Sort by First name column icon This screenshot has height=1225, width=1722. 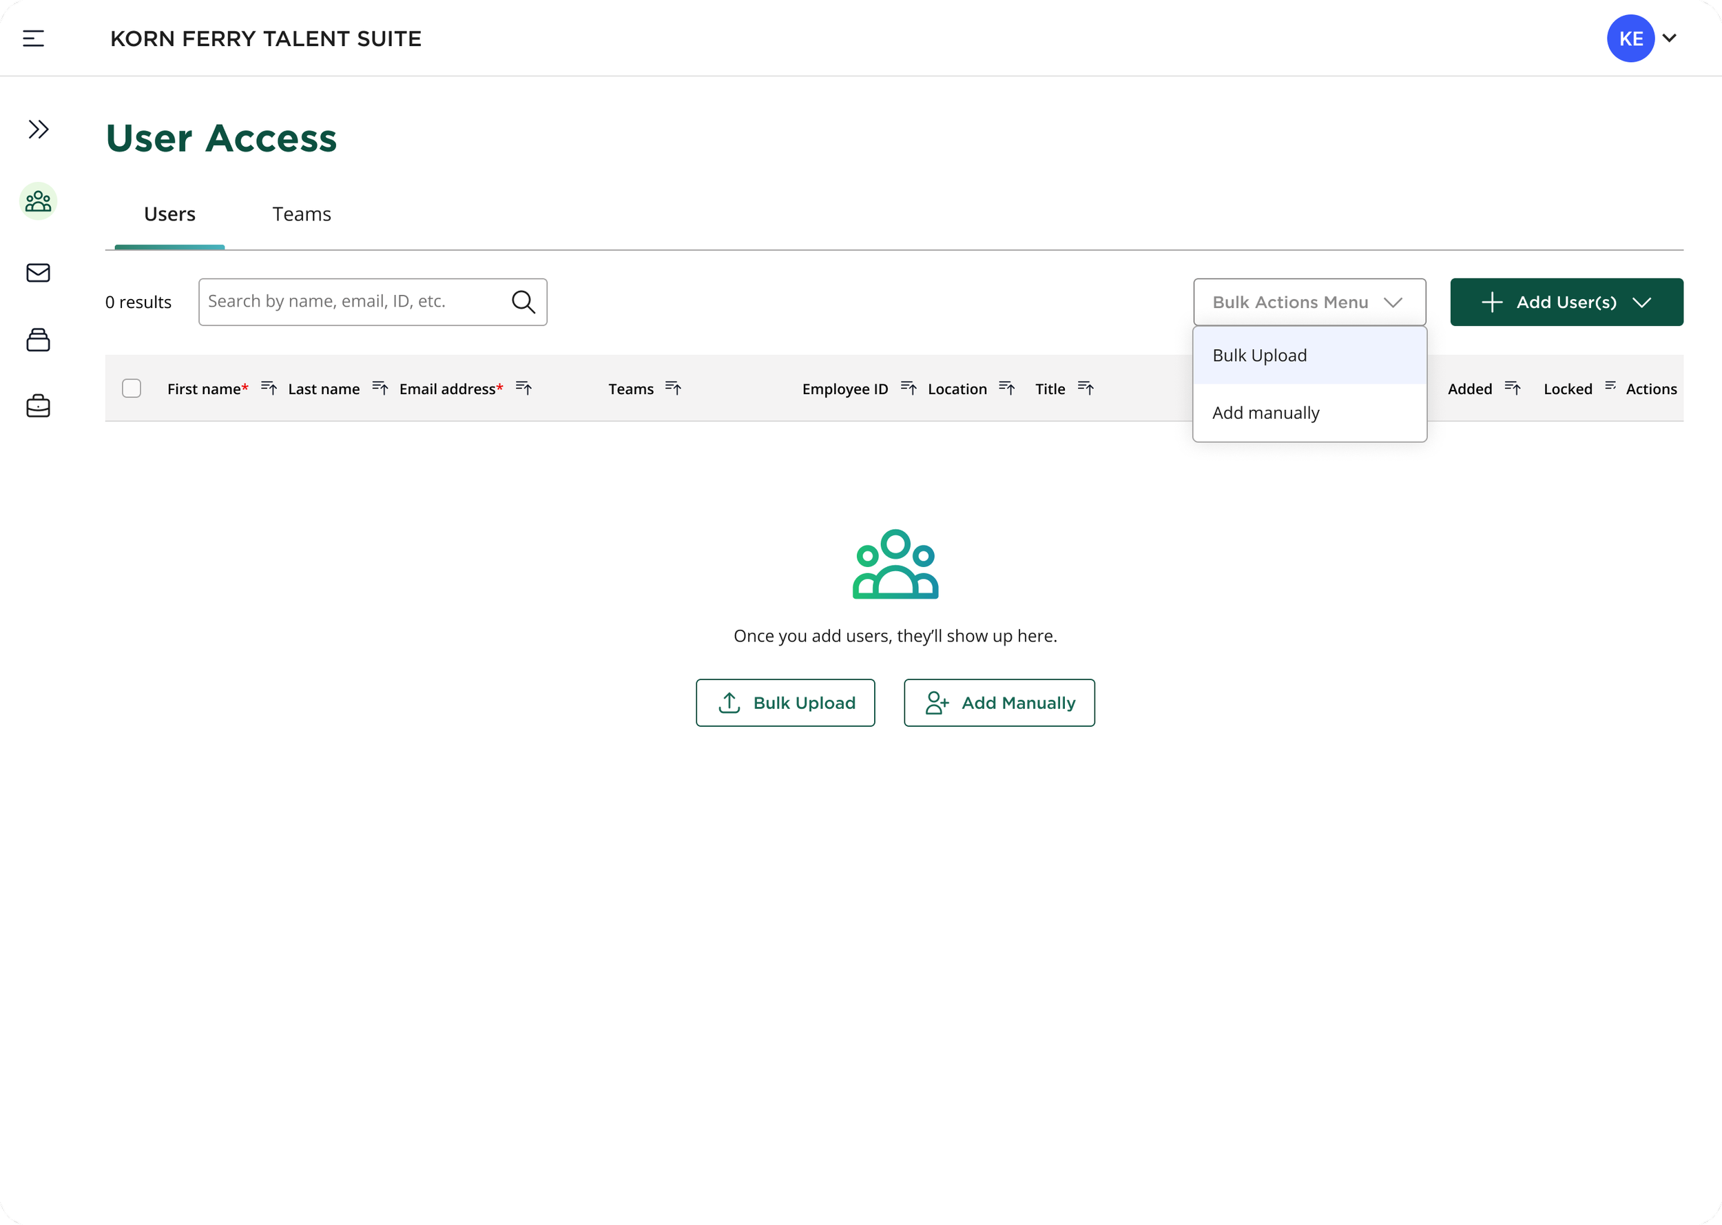tap(269, 389)
